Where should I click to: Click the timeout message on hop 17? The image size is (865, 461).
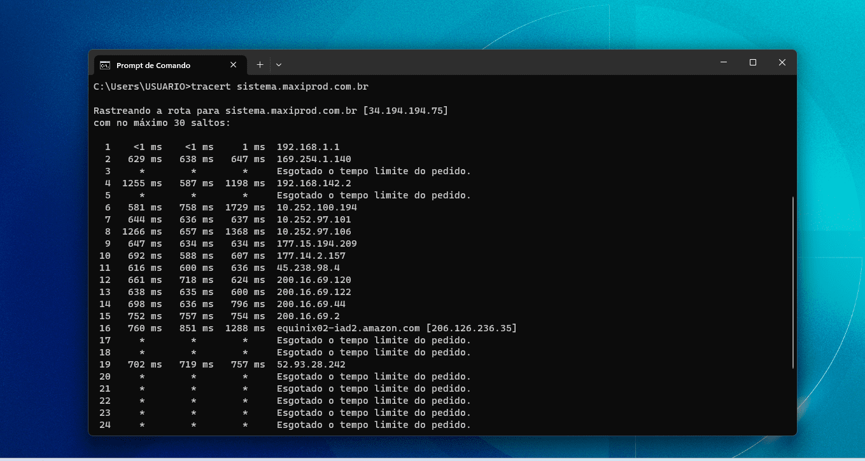click(374, 340)
